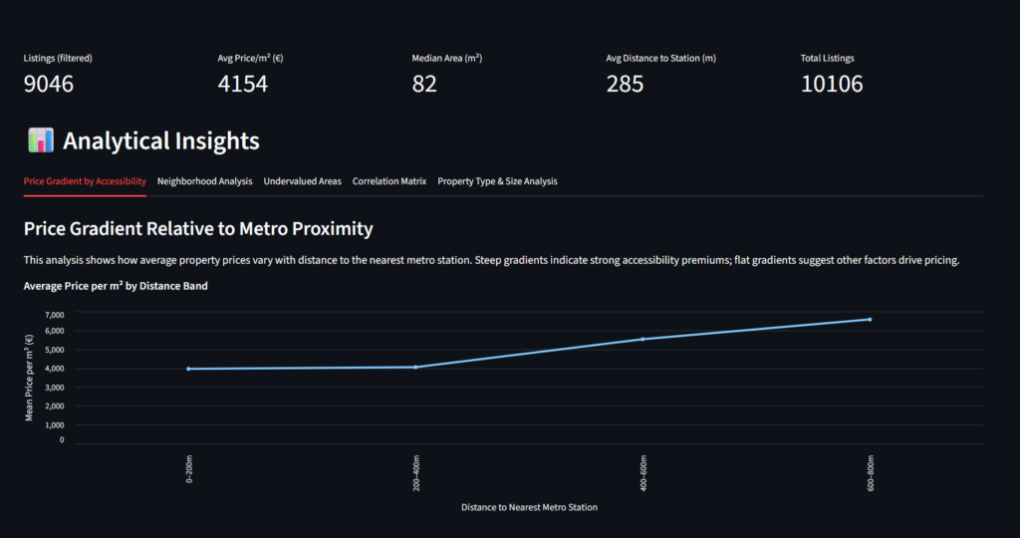Image resolution: width=1020 pixels, height=538 pixels.
Task: Click the 0–200m data point on the line
Action: (x=188, y=369)
